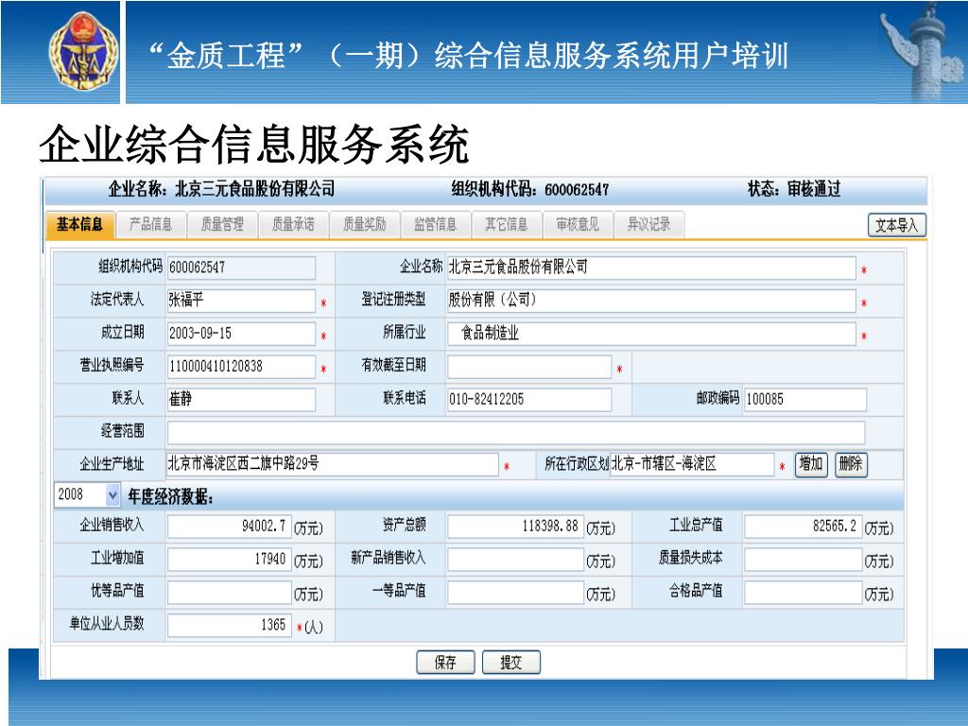968x726 pixels.
Task: Click the national emblem logo in header
Action: coord(84,51)
